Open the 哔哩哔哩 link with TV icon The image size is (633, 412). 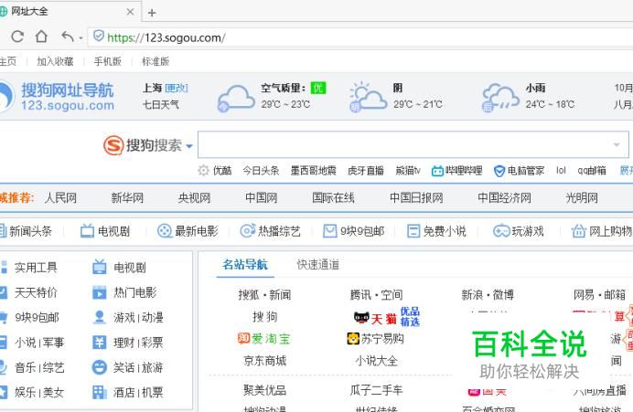pyautogui.click(x=457, y=171)
